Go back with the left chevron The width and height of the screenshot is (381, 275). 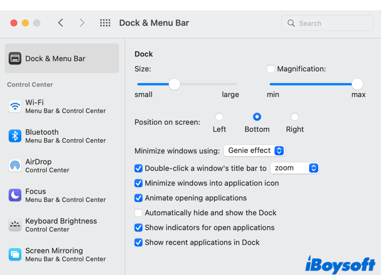[61, 23]
